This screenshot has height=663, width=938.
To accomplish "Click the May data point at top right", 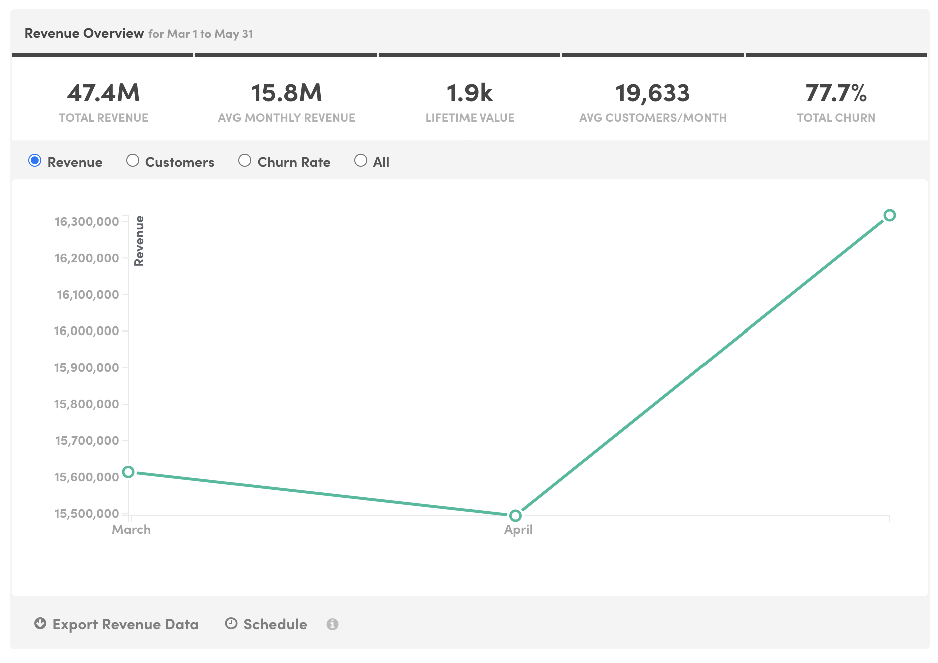I will coord(890,215).
